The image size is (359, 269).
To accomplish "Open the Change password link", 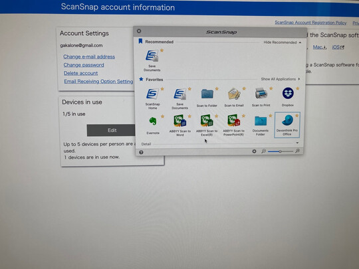I will click(84, 65).
